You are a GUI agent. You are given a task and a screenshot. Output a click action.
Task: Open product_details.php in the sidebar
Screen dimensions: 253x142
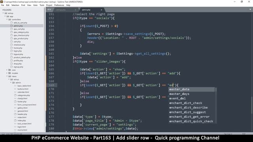pos(22,57)
